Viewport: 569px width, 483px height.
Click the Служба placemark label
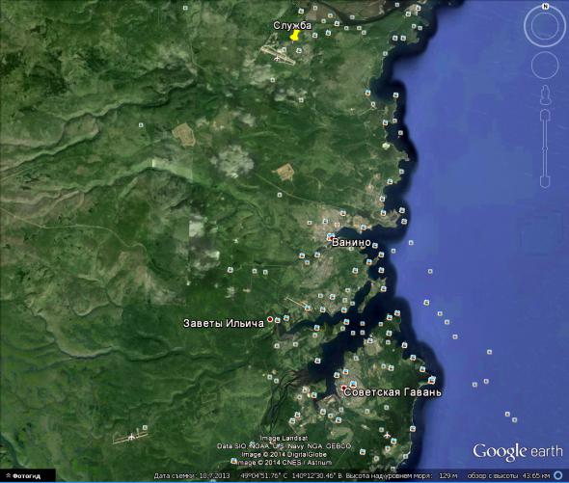(x=292, y=25)
